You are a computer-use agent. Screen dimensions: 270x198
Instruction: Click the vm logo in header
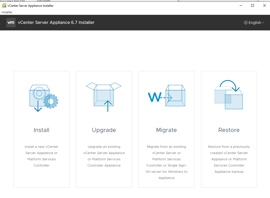tap(11, 23)
